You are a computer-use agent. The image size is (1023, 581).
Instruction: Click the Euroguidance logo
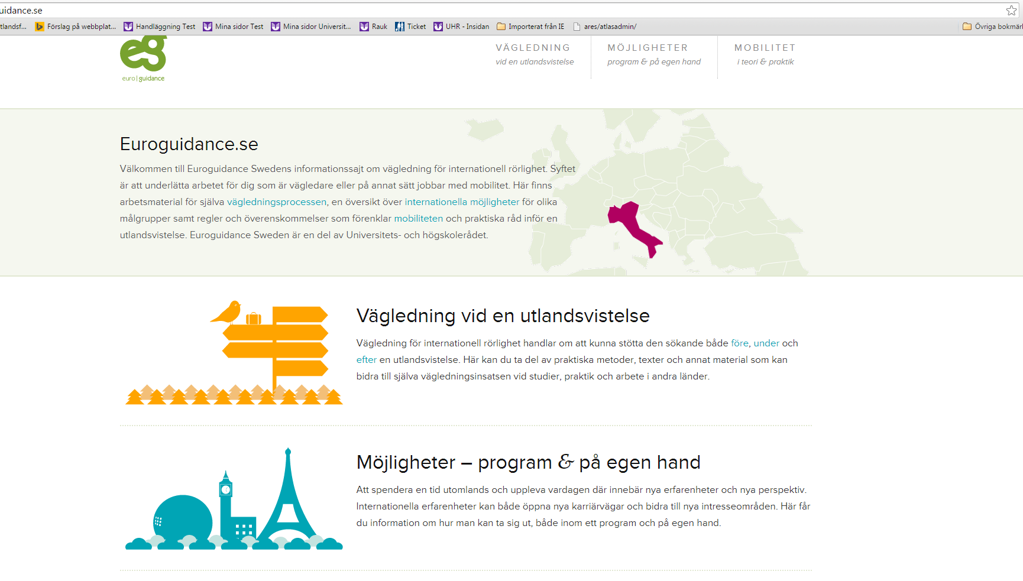point(144,58)
